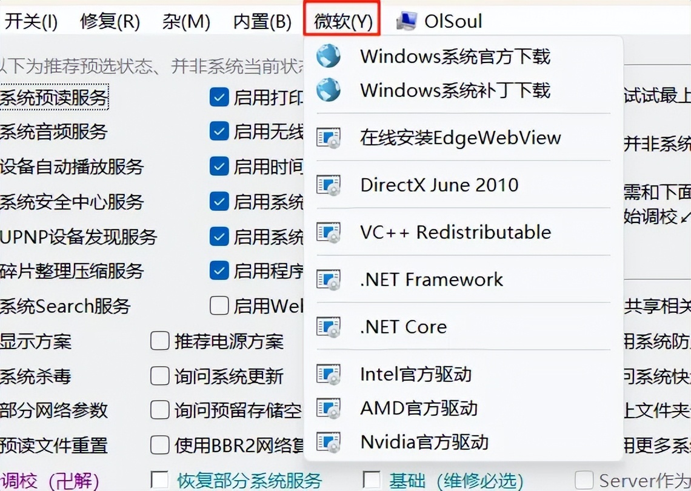The image size is (691, 491).
Task: Check the 启用Web checkbox
Action: (219, 306)
